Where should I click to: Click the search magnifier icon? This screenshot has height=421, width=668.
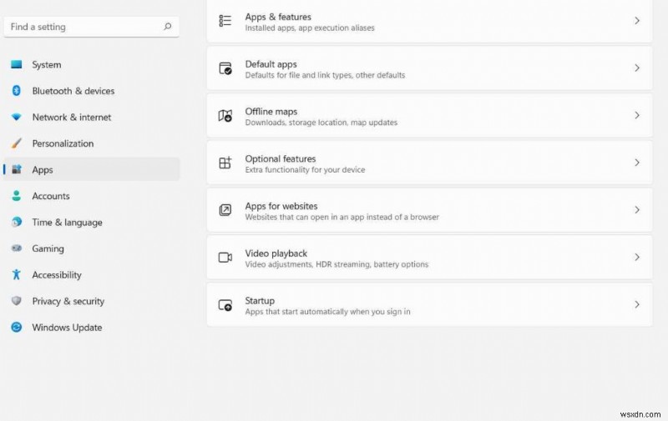click(168, 27)
